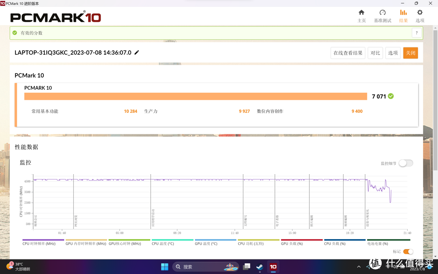Viewport: 438px width, 274px height.
Task: Toggle CPU 负载 (%) legend
Action: click(x=345, y=242)
